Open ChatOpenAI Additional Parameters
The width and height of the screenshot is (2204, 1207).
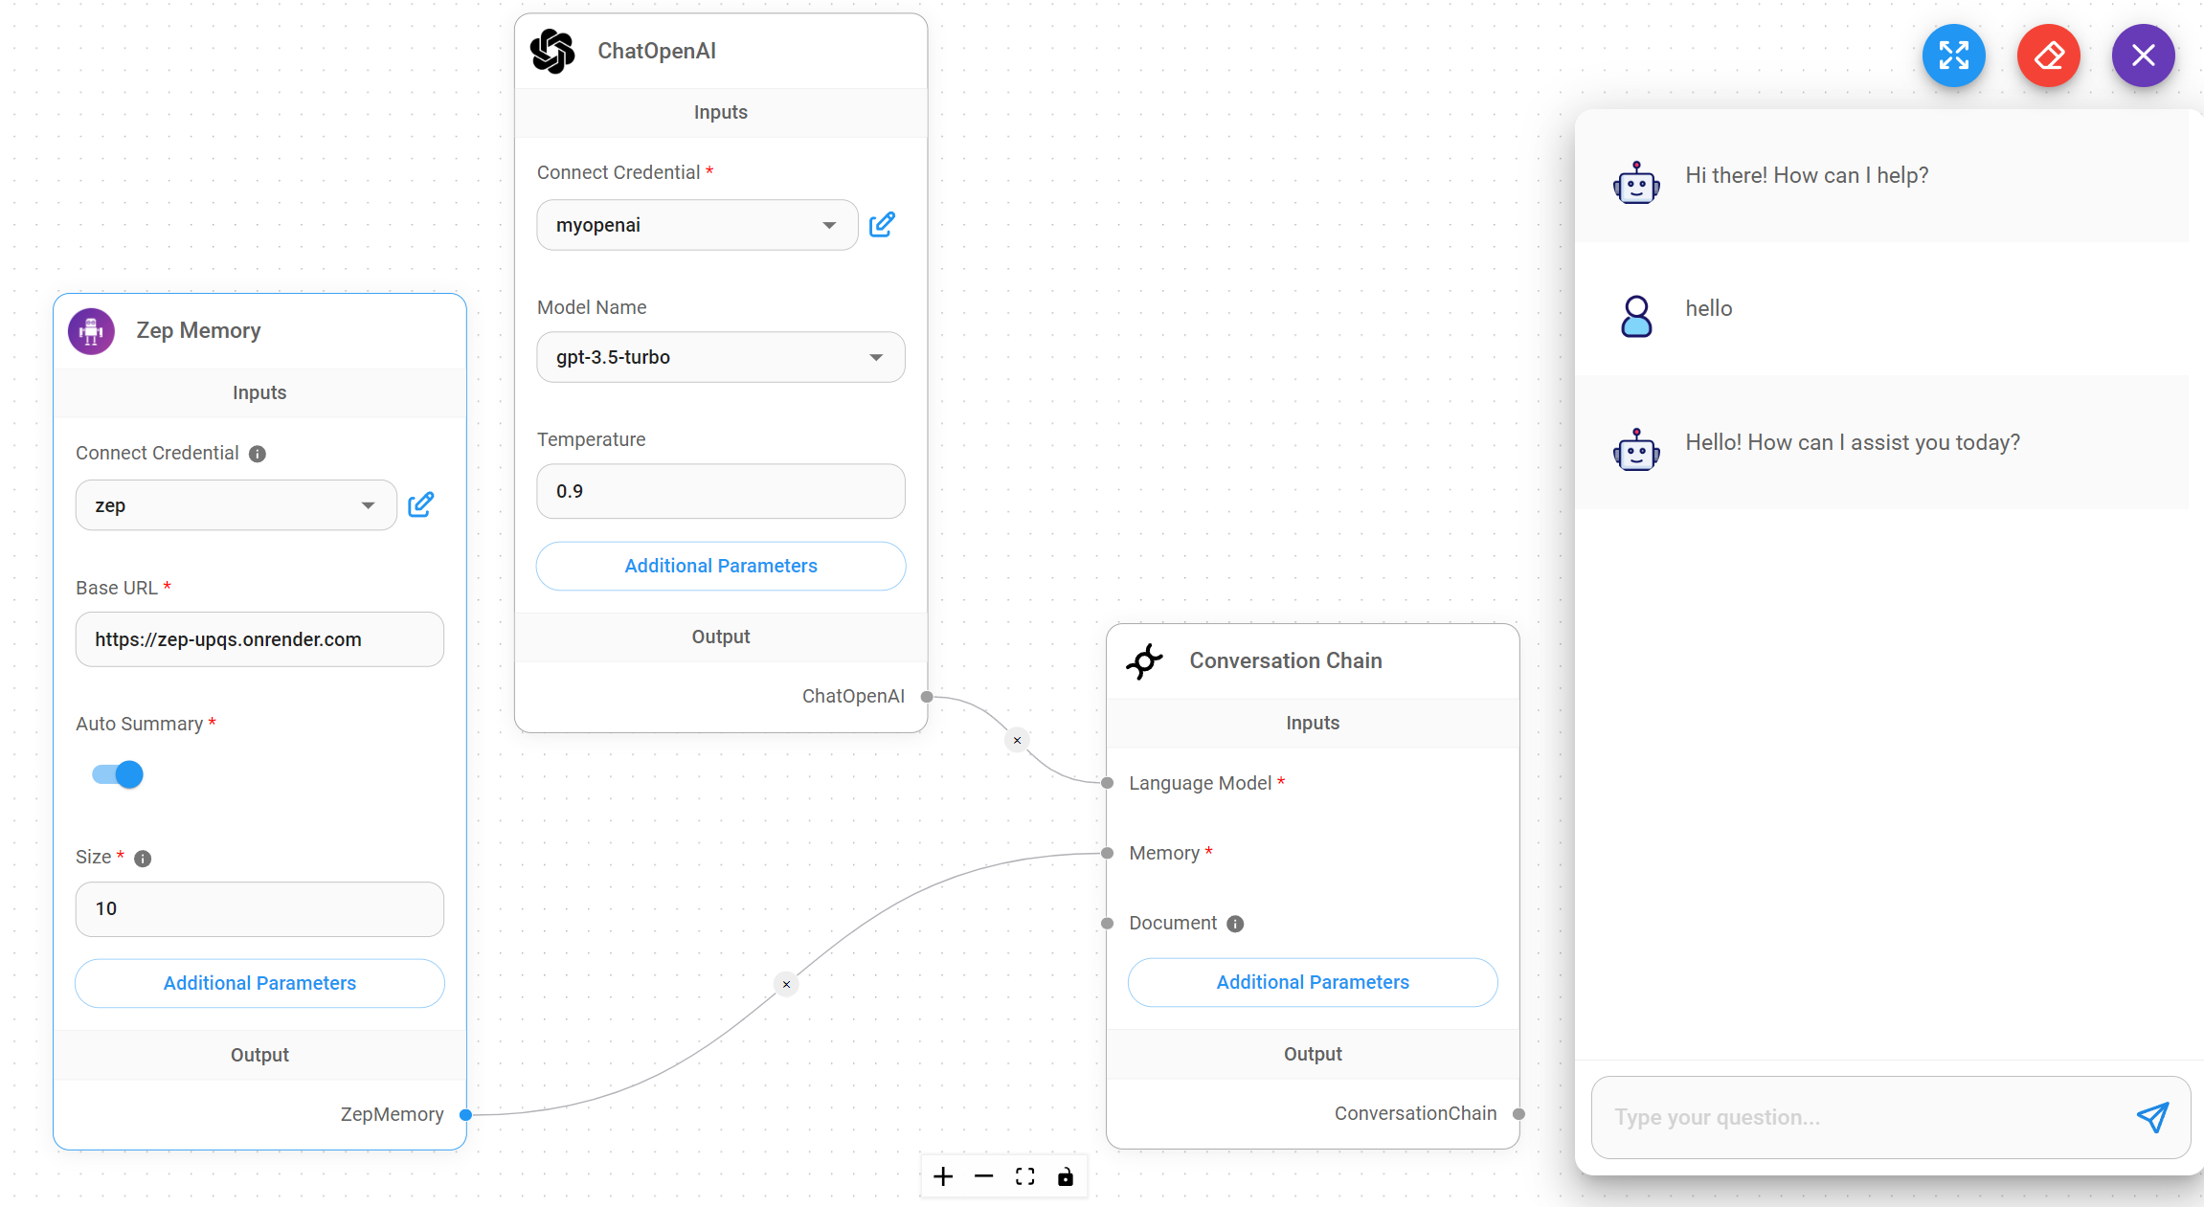(720, 566)
